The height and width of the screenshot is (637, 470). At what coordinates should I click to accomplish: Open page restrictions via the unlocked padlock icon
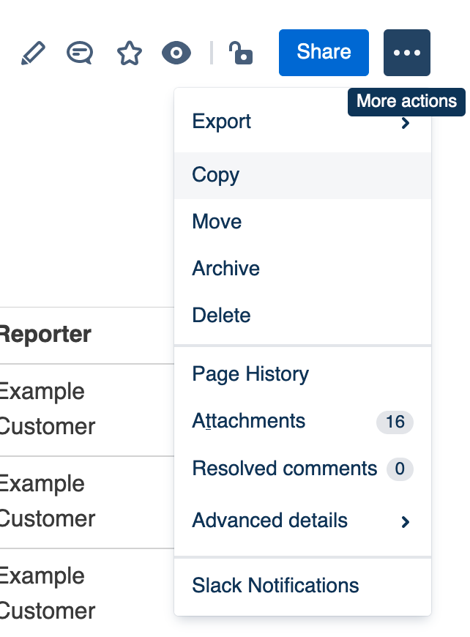(241, 53)
